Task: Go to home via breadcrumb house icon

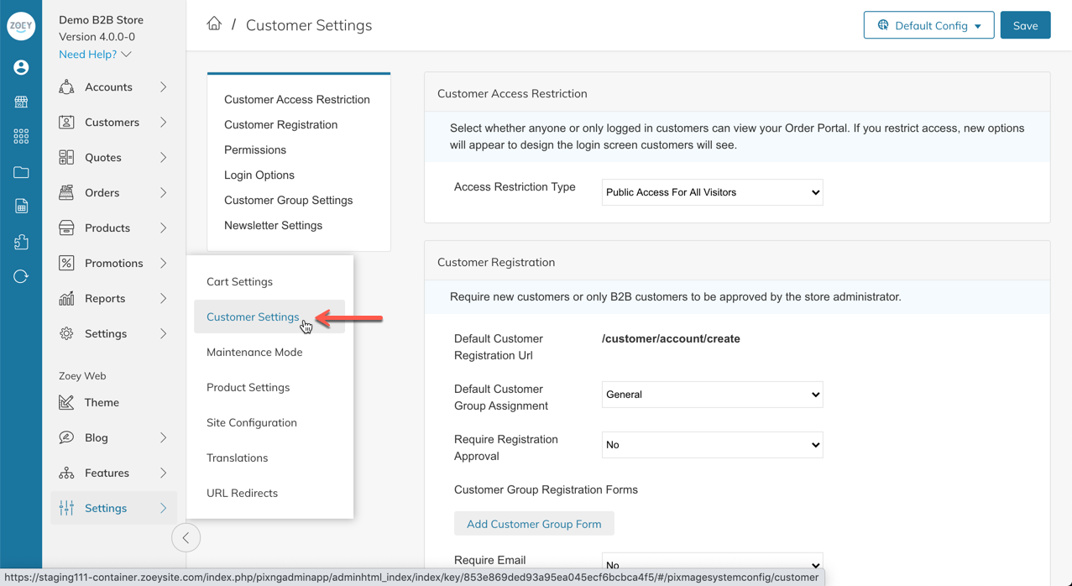Action: pyautogui.click(x=214, y=24)
